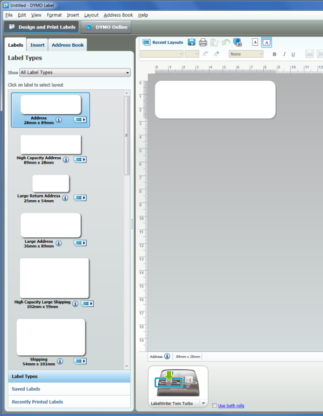Image resolution: width=323 pixels, height=416 pixels.
Task: Click the Save label icon
Action: pyautogui.click(x=192, y=43)
